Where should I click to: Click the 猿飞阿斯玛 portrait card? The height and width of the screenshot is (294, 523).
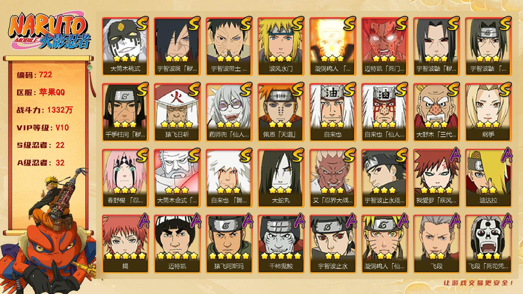click(x=229, y=244)
